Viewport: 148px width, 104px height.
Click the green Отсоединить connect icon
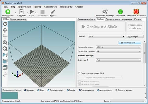(8, 12)
